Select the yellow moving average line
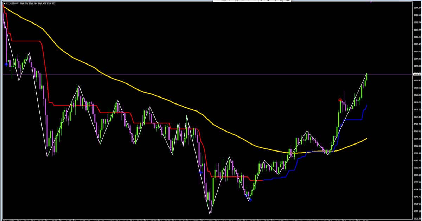 pyautogui.click(x=141, y=91)
